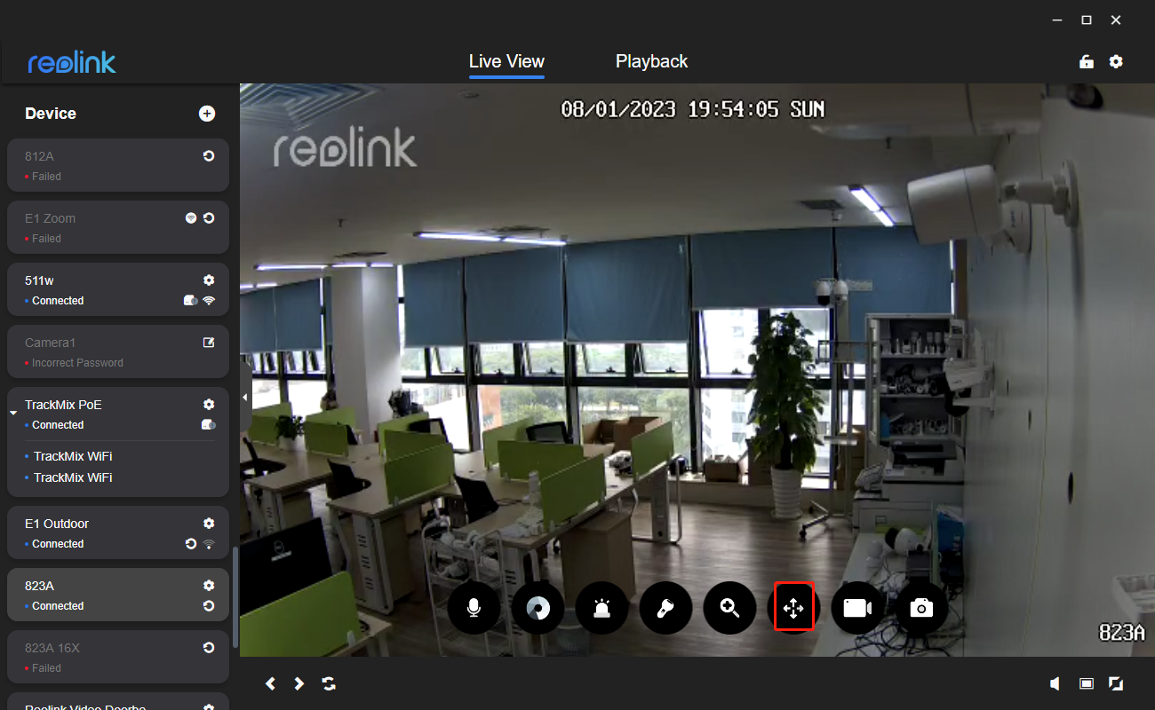Open the zoom magnifier control
This screenshot has width=1155, height=710.
(x=729, y=608)
